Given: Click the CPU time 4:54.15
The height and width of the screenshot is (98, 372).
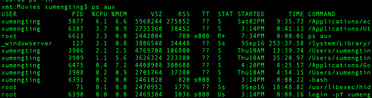Looking at the screenshot, I should tap(290, 72).
